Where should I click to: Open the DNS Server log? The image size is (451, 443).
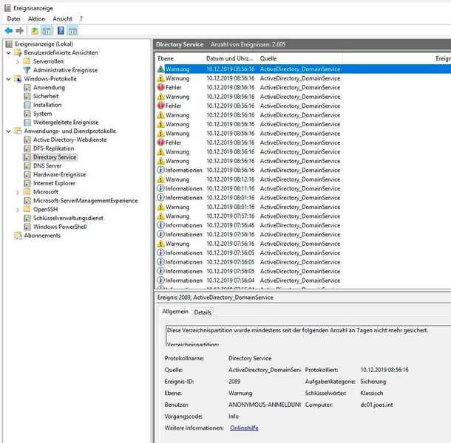pos(47,166)
